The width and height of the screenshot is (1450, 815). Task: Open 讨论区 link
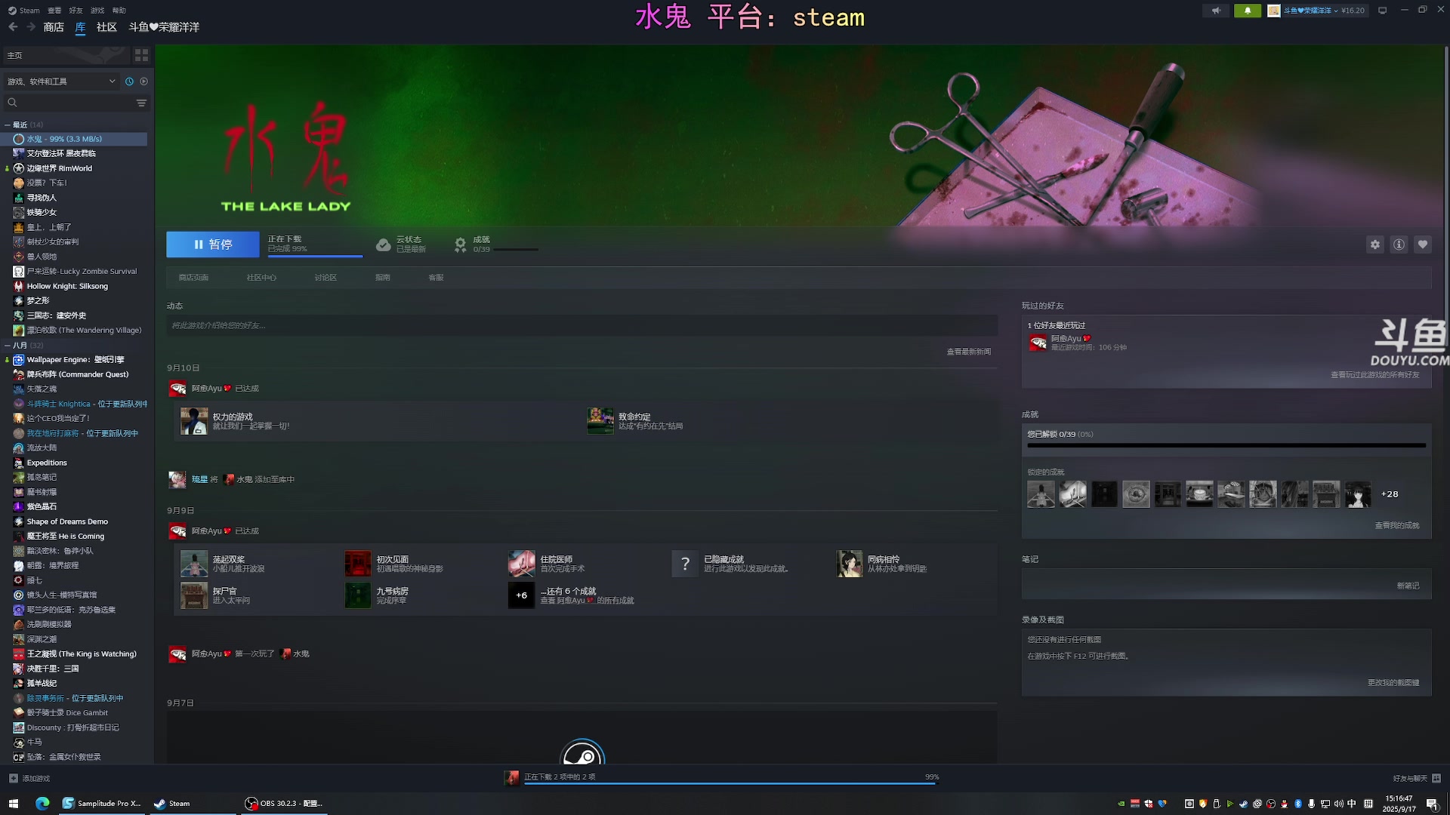click(325, 278)
